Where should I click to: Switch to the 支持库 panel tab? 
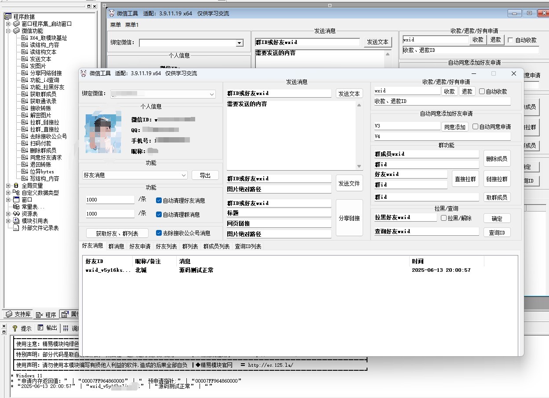18,314
